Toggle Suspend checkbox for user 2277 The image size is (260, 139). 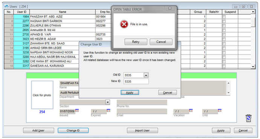point(224,21)
